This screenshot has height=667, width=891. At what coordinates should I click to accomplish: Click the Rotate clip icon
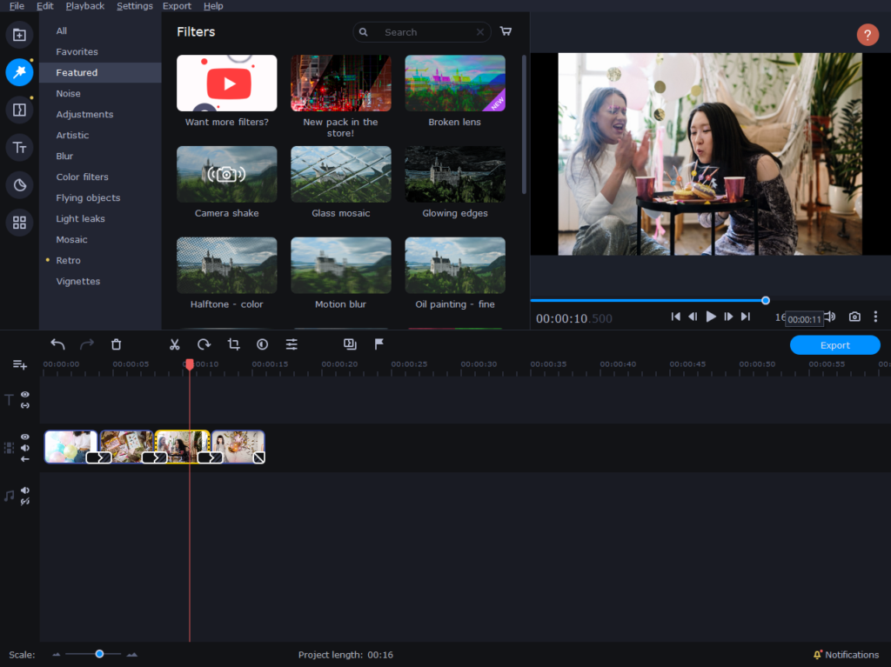tap(204, 344)
